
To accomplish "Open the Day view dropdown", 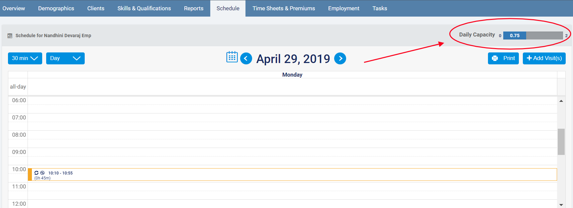I will [x=65, y=58].
